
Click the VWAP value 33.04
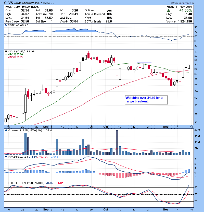pos(74,21)
